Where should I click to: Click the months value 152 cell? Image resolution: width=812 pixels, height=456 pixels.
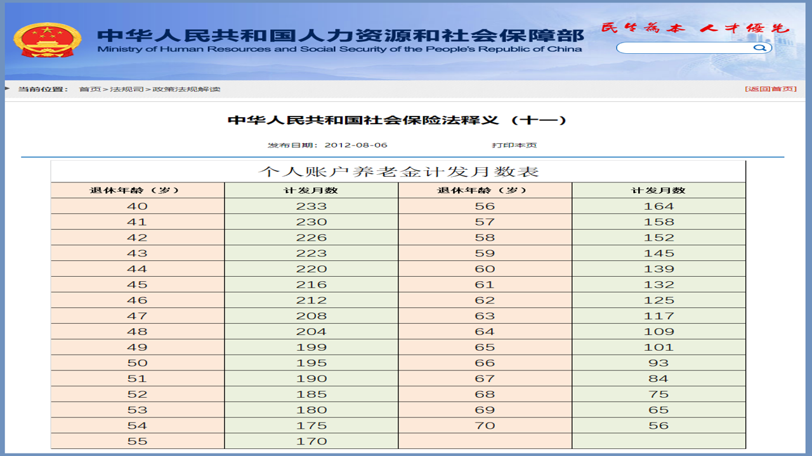click(659, 237)
